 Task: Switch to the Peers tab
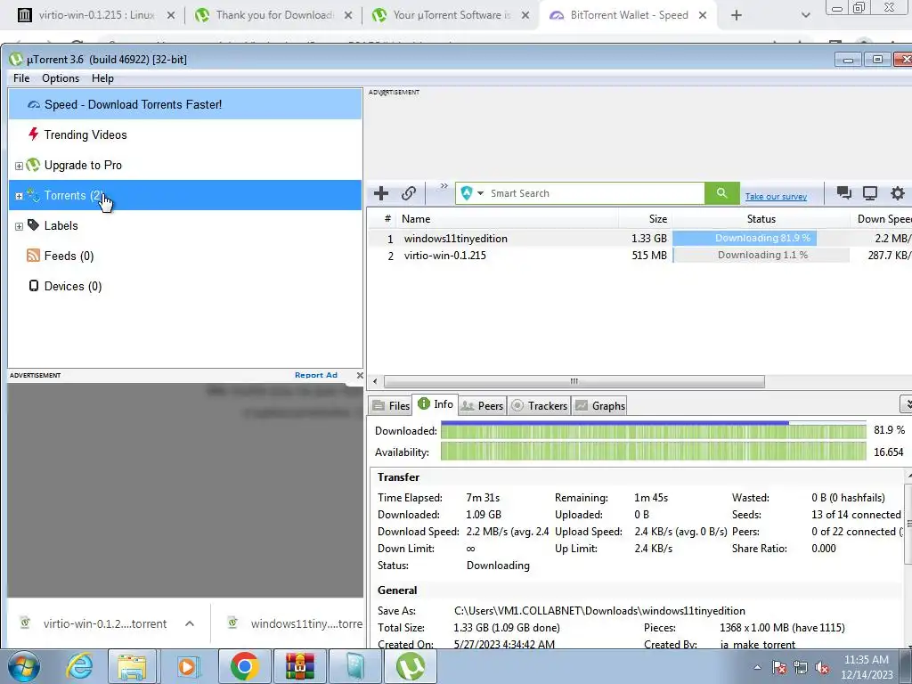tap(482, 405)
